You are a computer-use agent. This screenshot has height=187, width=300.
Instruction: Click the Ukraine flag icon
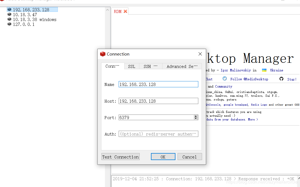coord(264,70)
